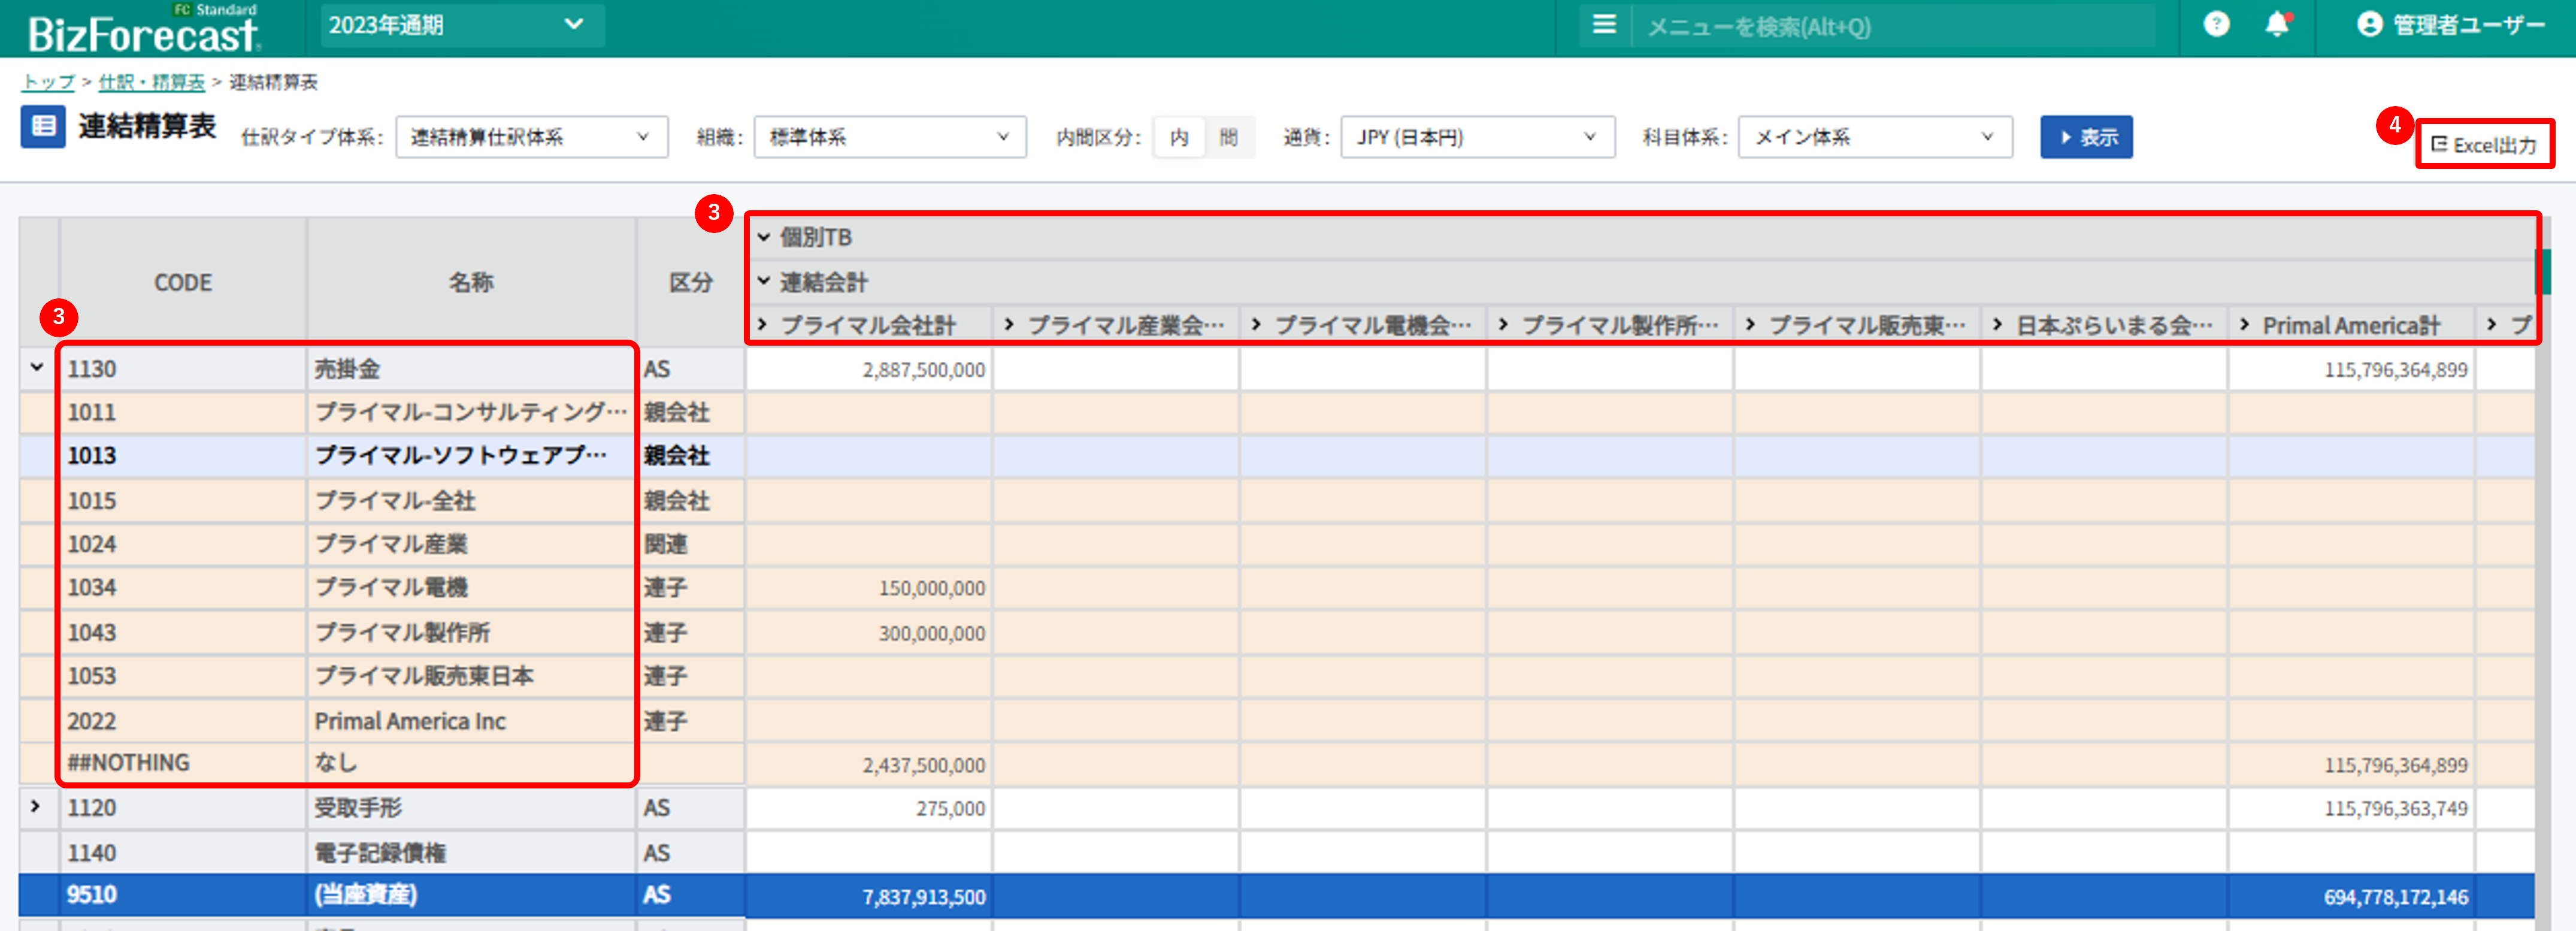Click the トップ breadcrumb link

click(48, 82)
